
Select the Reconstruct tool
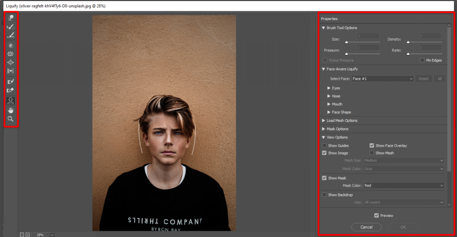[11, 26]
